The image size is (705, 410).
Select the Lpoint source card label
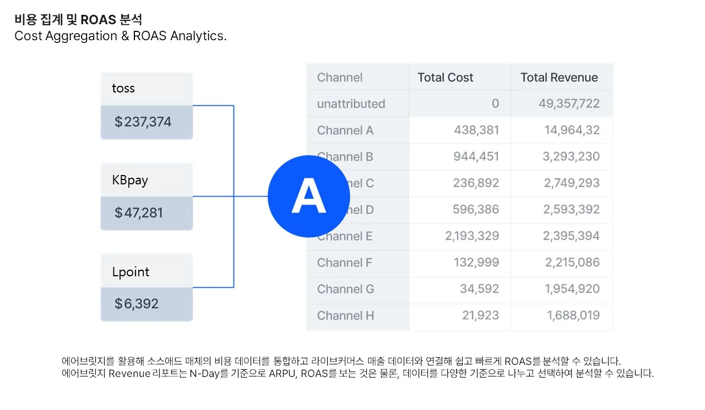131,272
